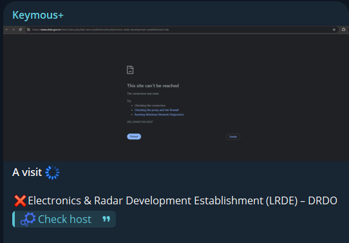Click the gears icon beside Check host
The width and height of the screenshot is (349, 243).
[28, 219]
